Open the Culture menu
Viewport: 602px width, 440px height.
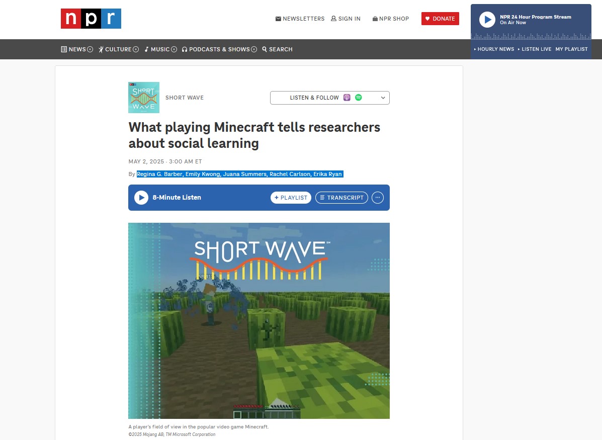[115, 49]
